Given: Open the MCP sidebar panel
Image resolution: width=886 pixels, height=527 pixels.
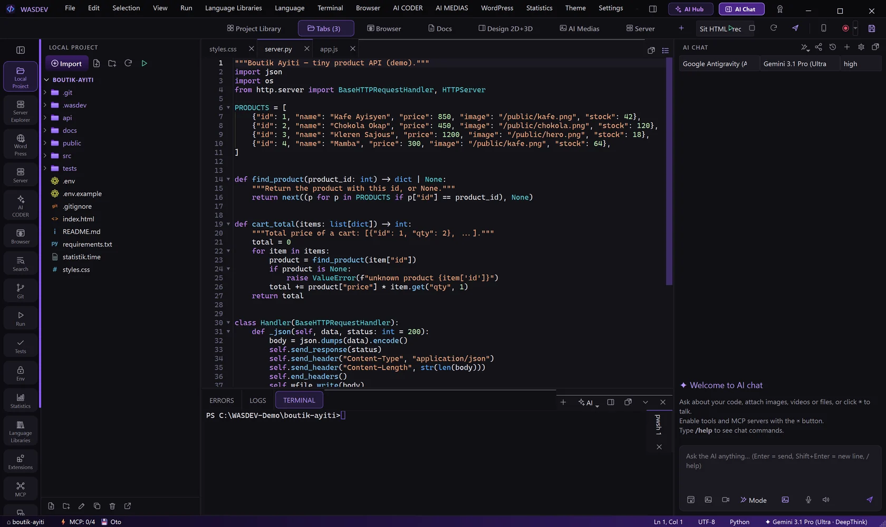Looking at the screenshot, I should 21,489.
